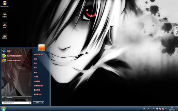The width and height of the screenshot is (178, 111).
Task: Click the 关机 shutdown button
Action: click(37, 102)
